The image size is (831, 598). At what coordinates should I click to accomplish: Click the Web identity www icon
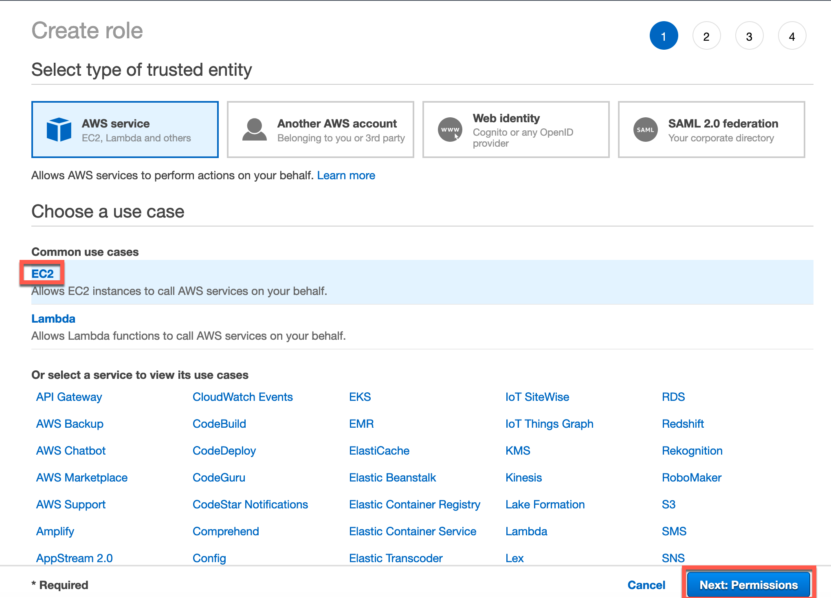pos(450,130)
